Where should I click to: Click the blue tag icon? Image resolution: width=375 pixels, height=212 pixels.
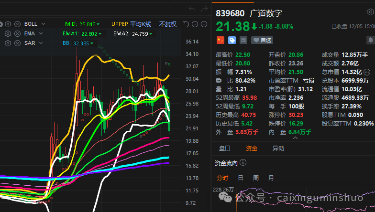232,40
